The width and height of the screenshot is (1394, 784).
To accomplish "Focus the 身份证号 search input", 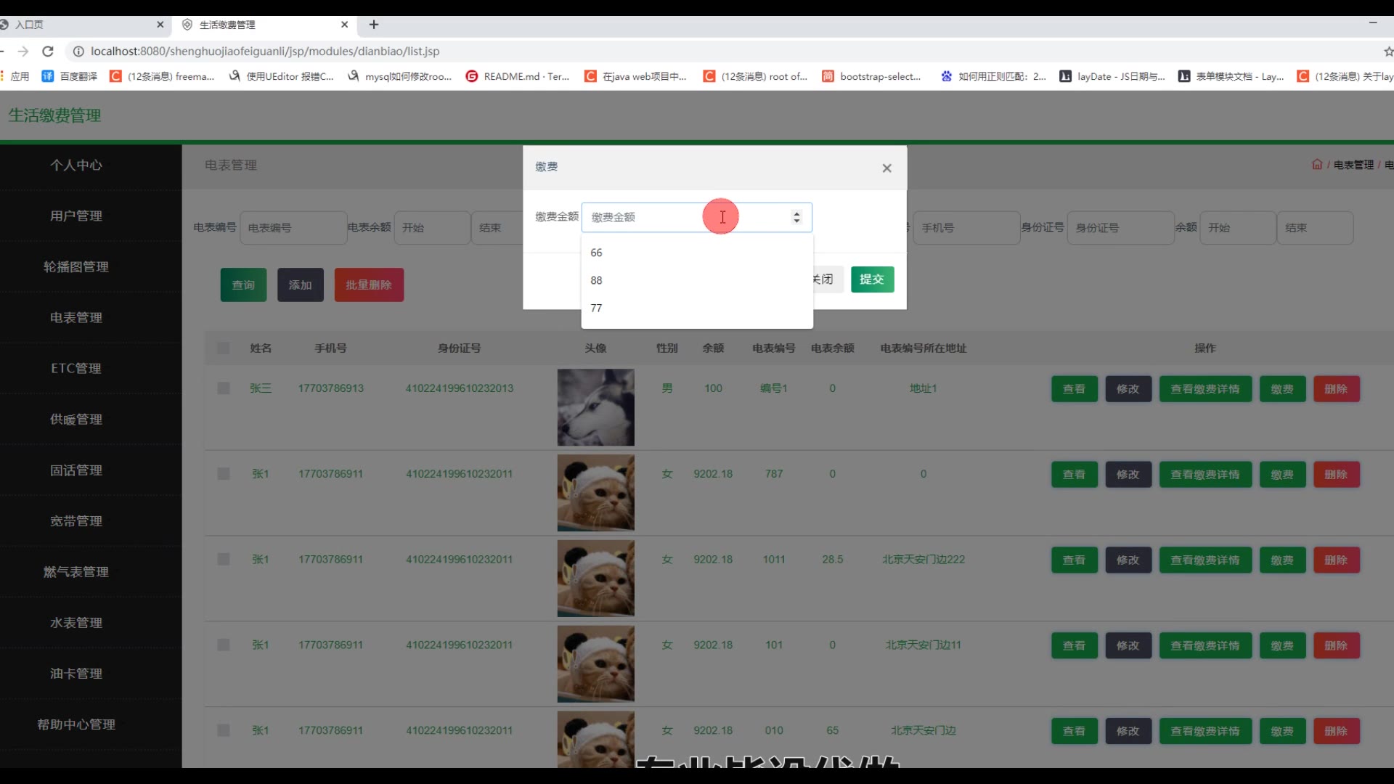I will [1120, 228].
